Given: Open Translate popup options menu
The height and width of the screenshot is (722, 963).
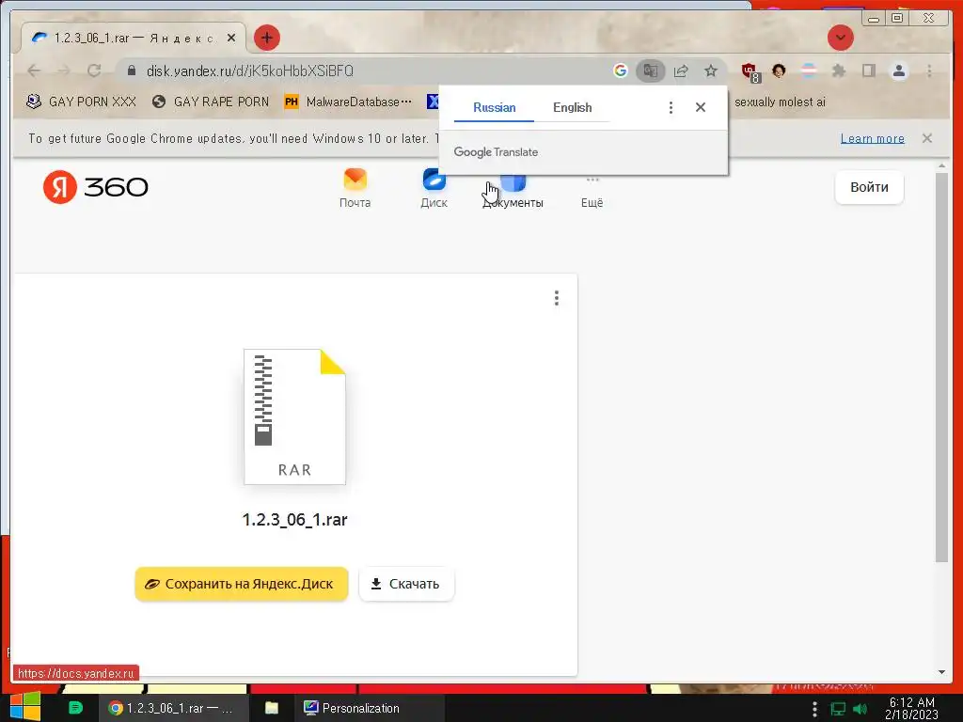Looking at the screenshot, I should point(671,107).
